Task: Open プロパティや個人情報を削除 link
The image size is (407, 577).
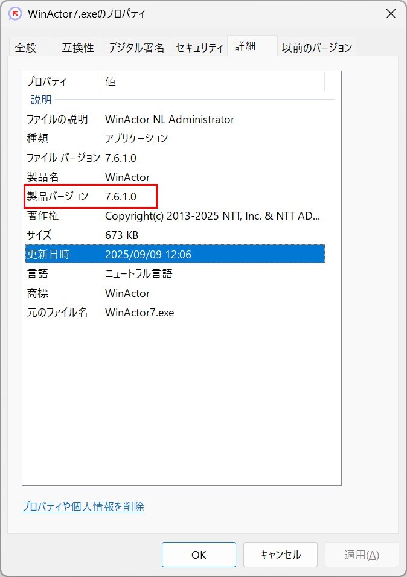Action: (x=83, y=506)
